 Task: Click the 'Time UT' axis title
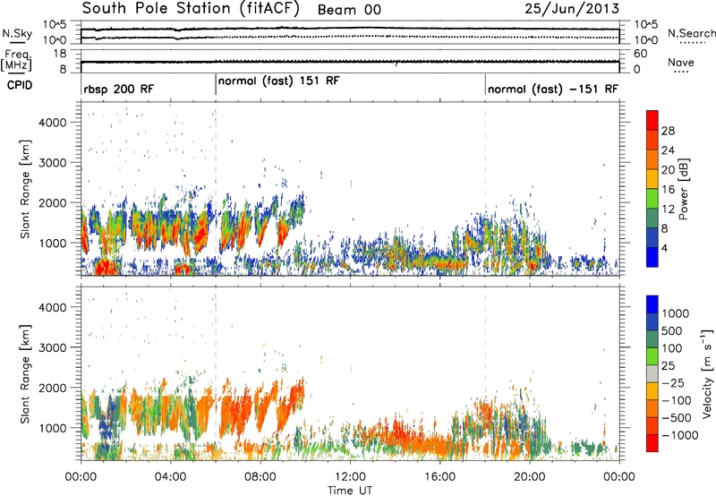point(350,491)
